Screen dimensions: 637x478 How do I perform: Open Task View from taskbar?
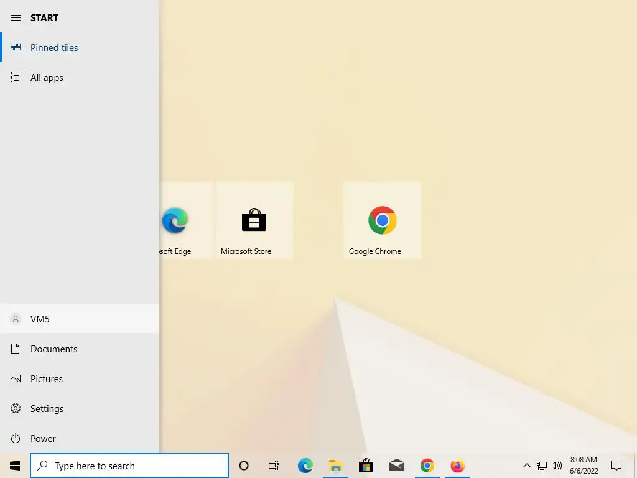[274, 466]
